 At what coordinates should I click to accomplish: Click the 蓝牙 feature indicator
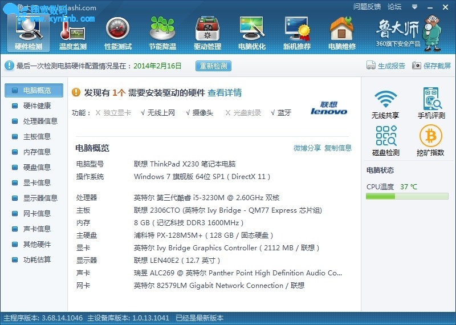(281, 112)
